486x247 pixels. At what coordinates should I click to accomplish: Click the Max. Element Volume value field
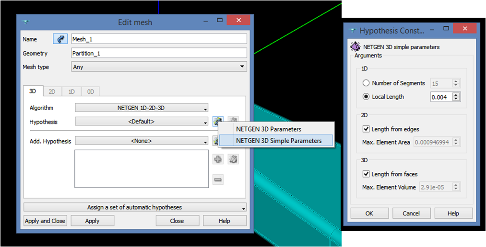(x=436, y=187)
